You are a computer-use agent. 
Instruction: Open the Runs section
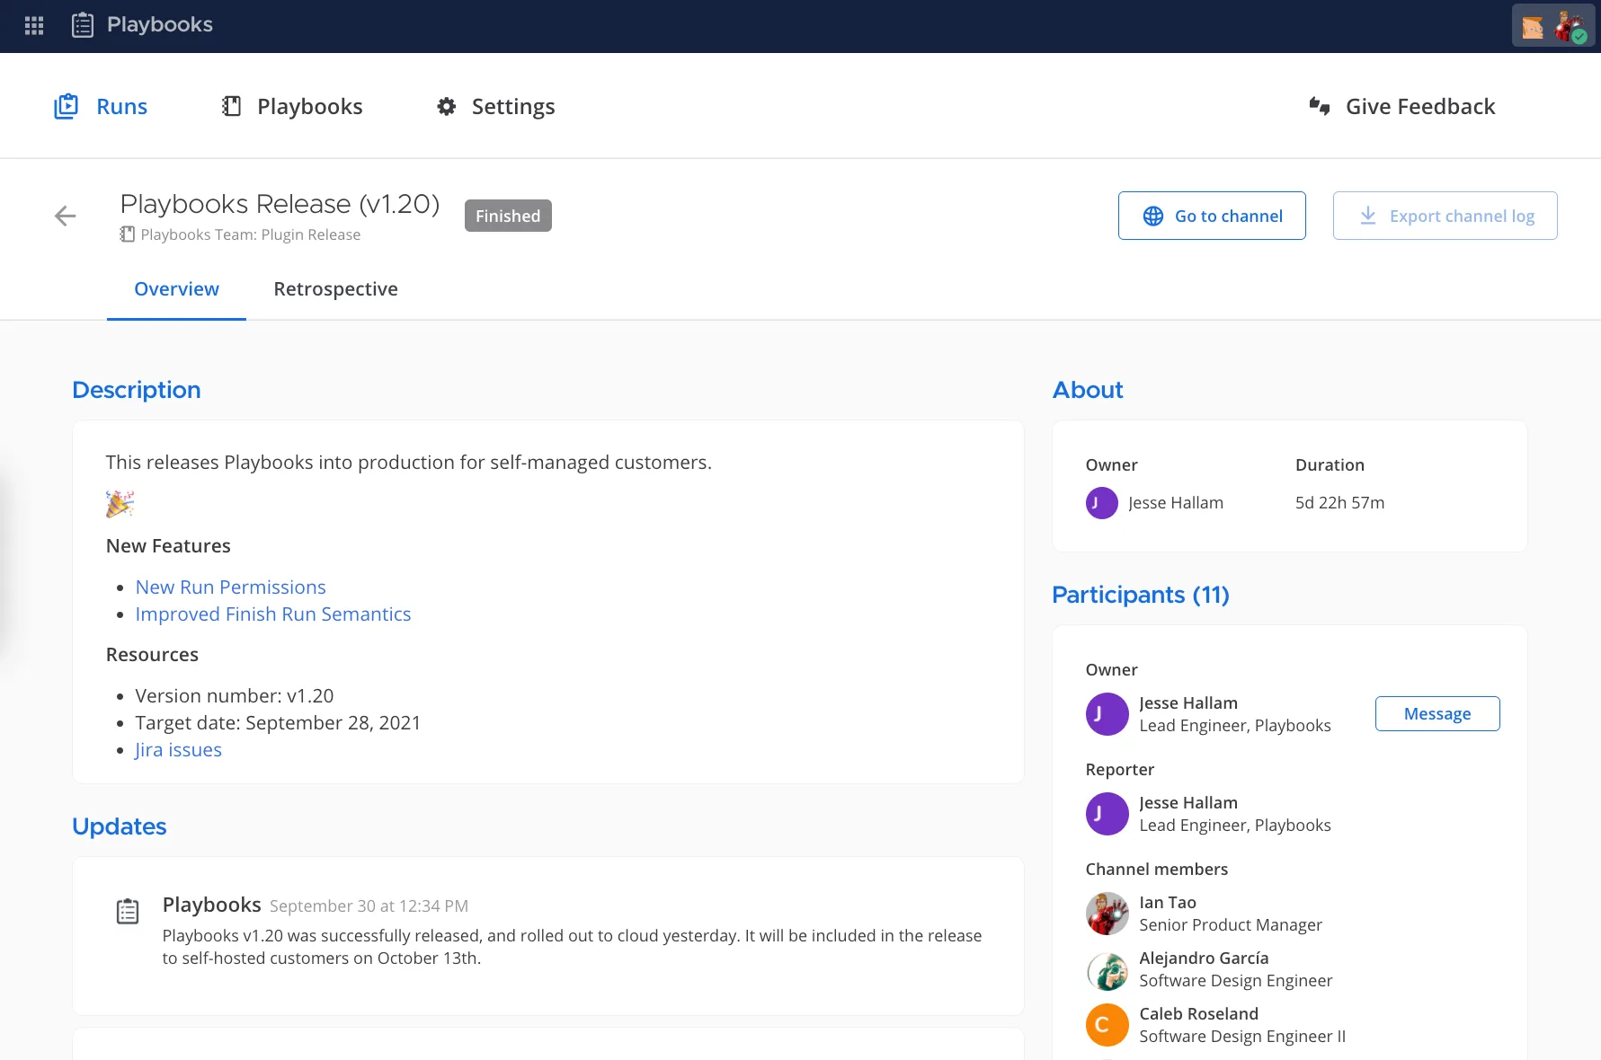101,107
